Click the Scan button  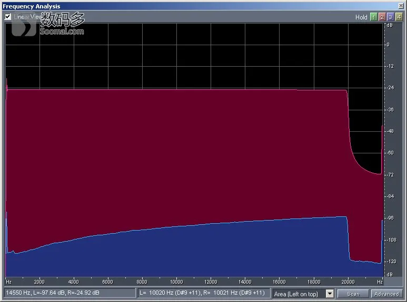click(x=353, y=294)
